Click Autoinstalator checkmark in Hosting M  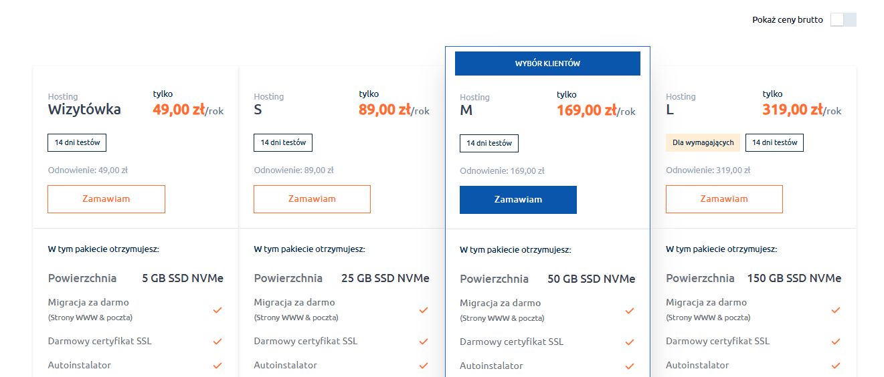click(x=630, y=366)
